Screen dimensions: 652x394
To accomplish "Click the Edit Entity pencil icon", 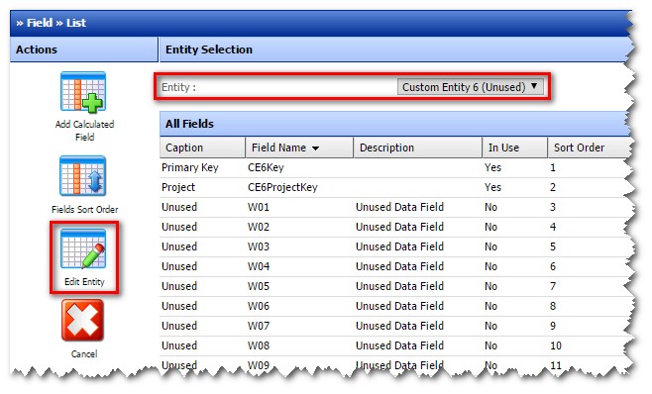I will click(83, 248).
